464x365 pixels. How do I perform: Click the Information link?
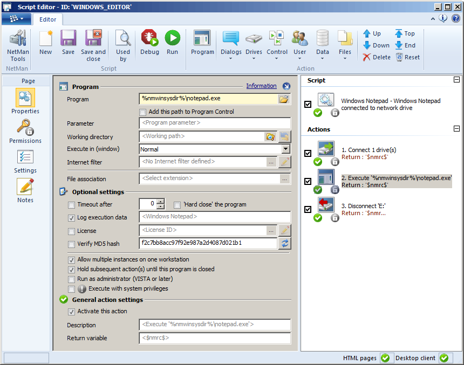(262, 86)
